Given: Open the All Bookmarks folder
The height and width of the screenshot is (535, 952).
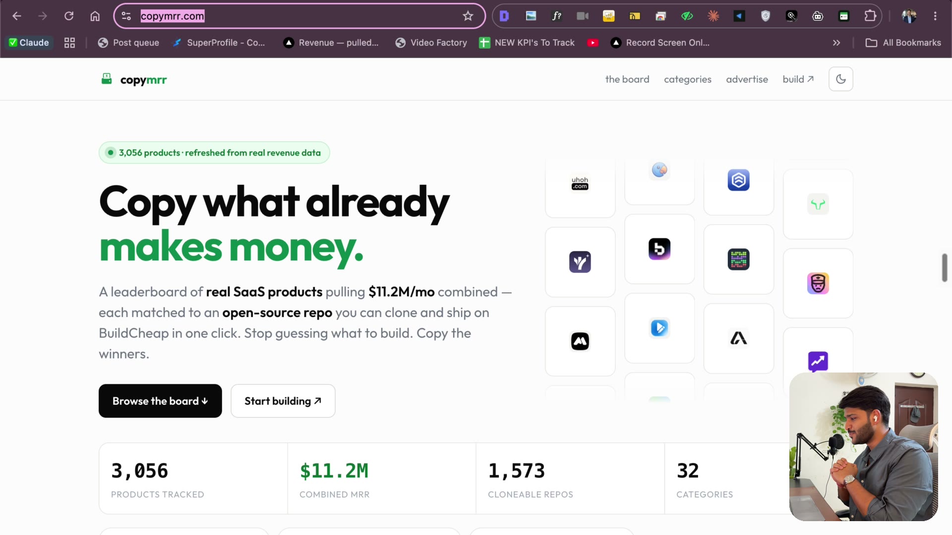Looking at the screenshot, I should [x=903, y=43].
